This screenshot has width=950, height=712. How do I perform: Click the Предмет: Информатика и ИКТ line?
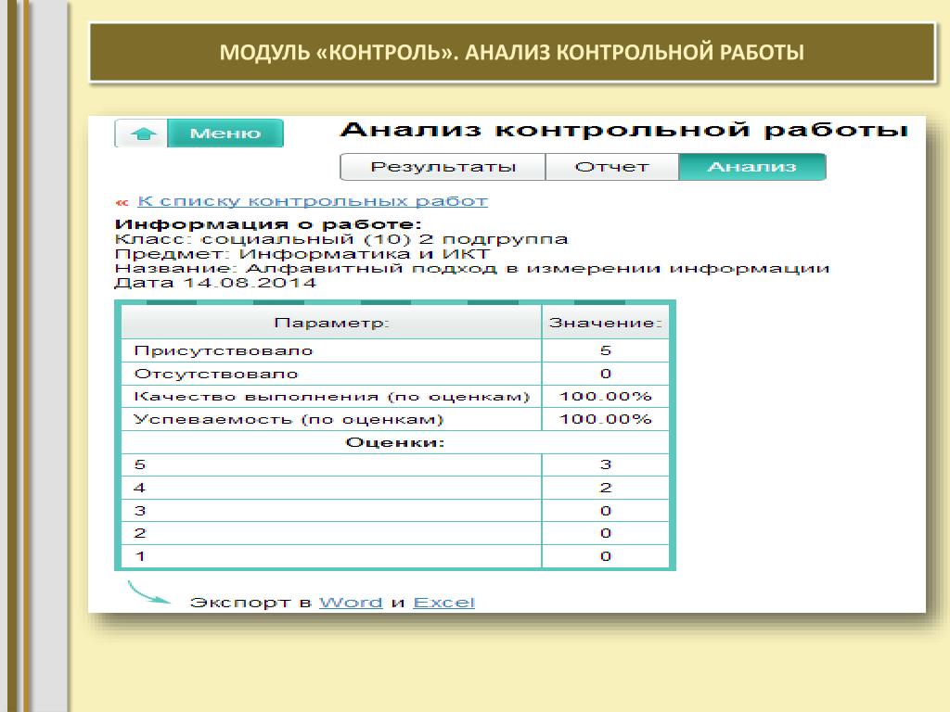[x=302, y=254]
